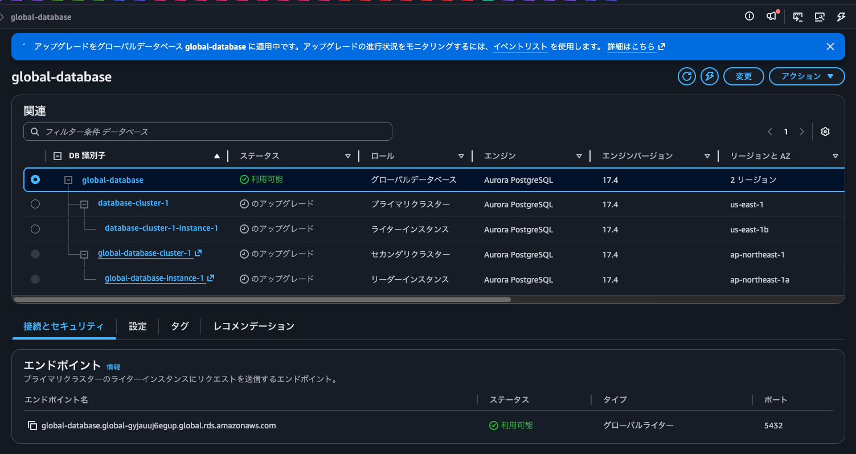Select the database-cluster-1-instance-1 radio button

[x=35, y=229]
